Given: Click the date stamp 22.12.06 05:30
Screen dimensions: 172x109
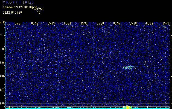Looking at the screenshot, I should click(12, 13).
